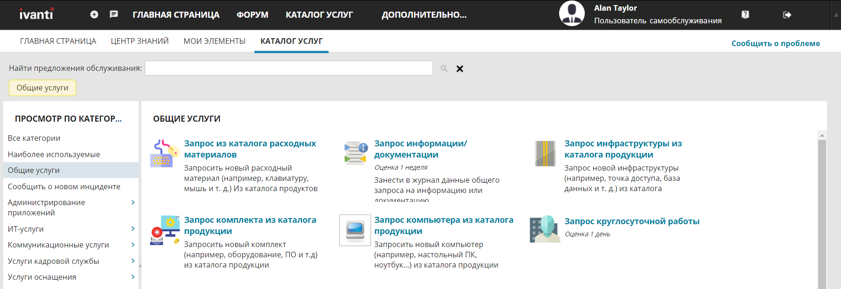Click 'Оценка 1 день' text

pos(587,234)
